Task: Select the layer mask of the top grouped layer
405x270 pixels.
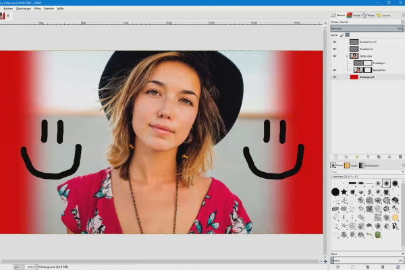Action: tap(368, 63)
